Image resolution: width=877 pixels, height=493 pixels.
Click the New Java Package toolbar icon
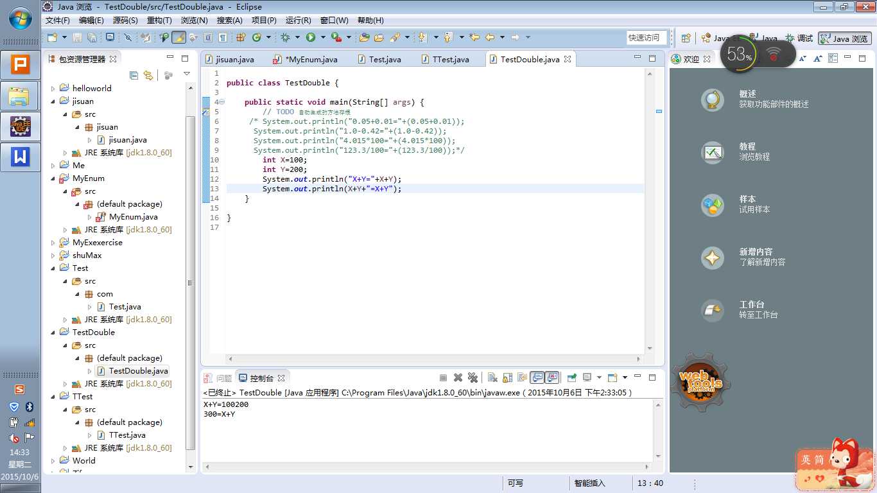241,37
